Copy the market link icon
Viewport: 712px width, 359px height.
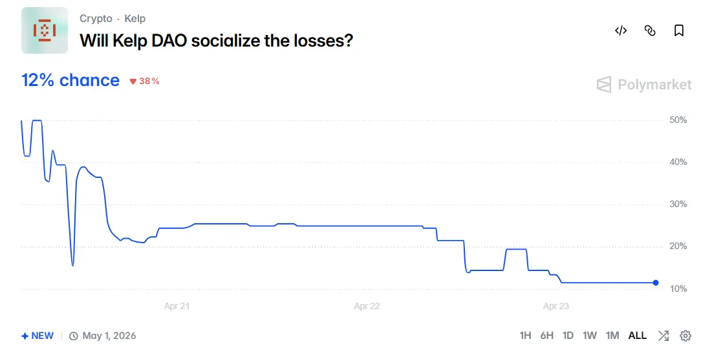650,30
